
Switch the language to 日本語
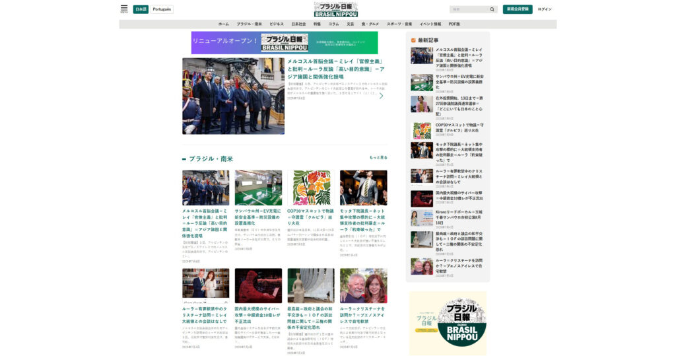(141, 9)
